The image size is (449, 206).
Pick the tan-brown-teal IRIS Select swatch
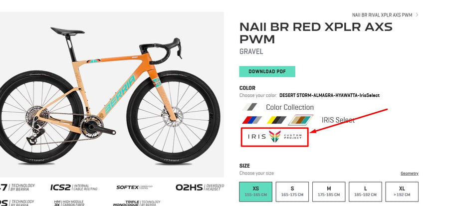coord(301,120)
